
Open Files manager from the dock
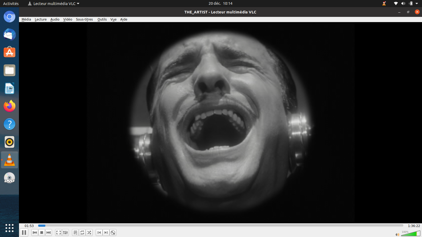[x=9, y=70]
